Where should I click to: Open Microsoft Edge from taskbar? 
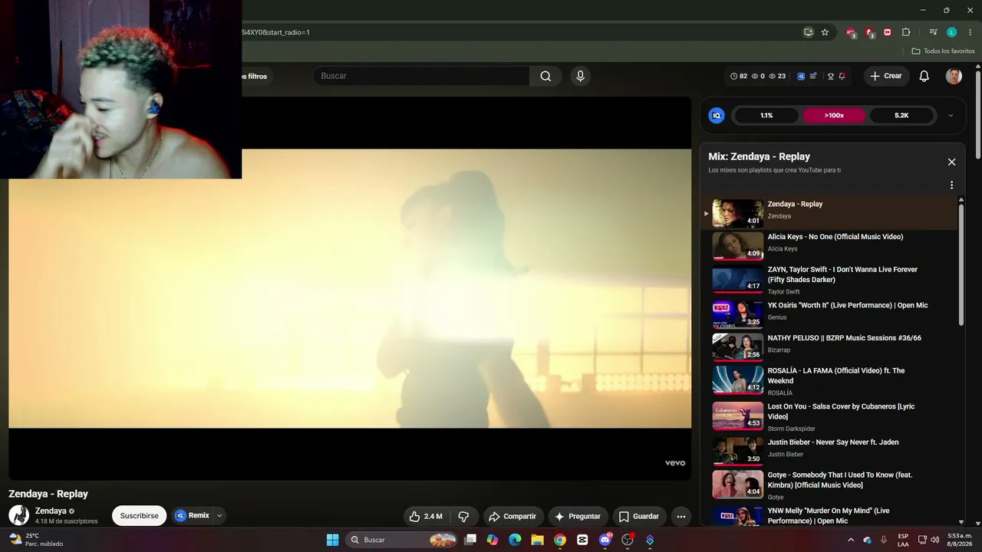[515, 540]
